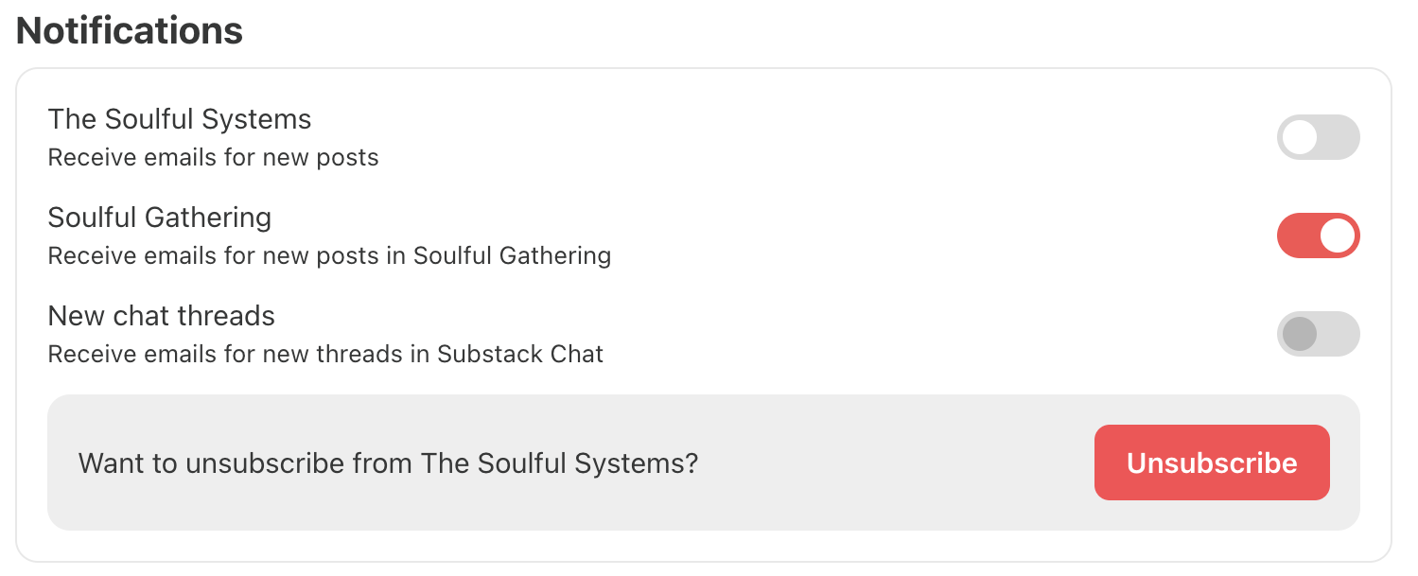Click "Receive emails for new posts" description

click(213, 157)
